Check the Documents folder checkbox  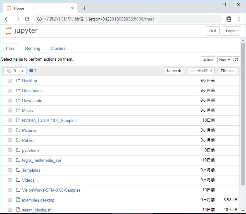[10, 91]
